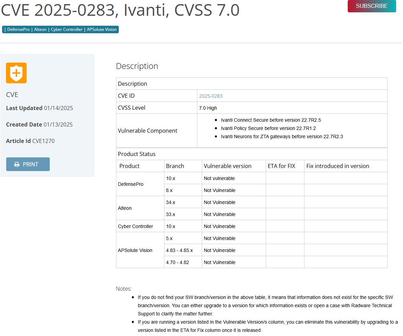Click 'Ivanti Connect Secure before version 22.7R2.5'
Image resolution: width=403 pixels, height=336 pixels.
[271, 120]
